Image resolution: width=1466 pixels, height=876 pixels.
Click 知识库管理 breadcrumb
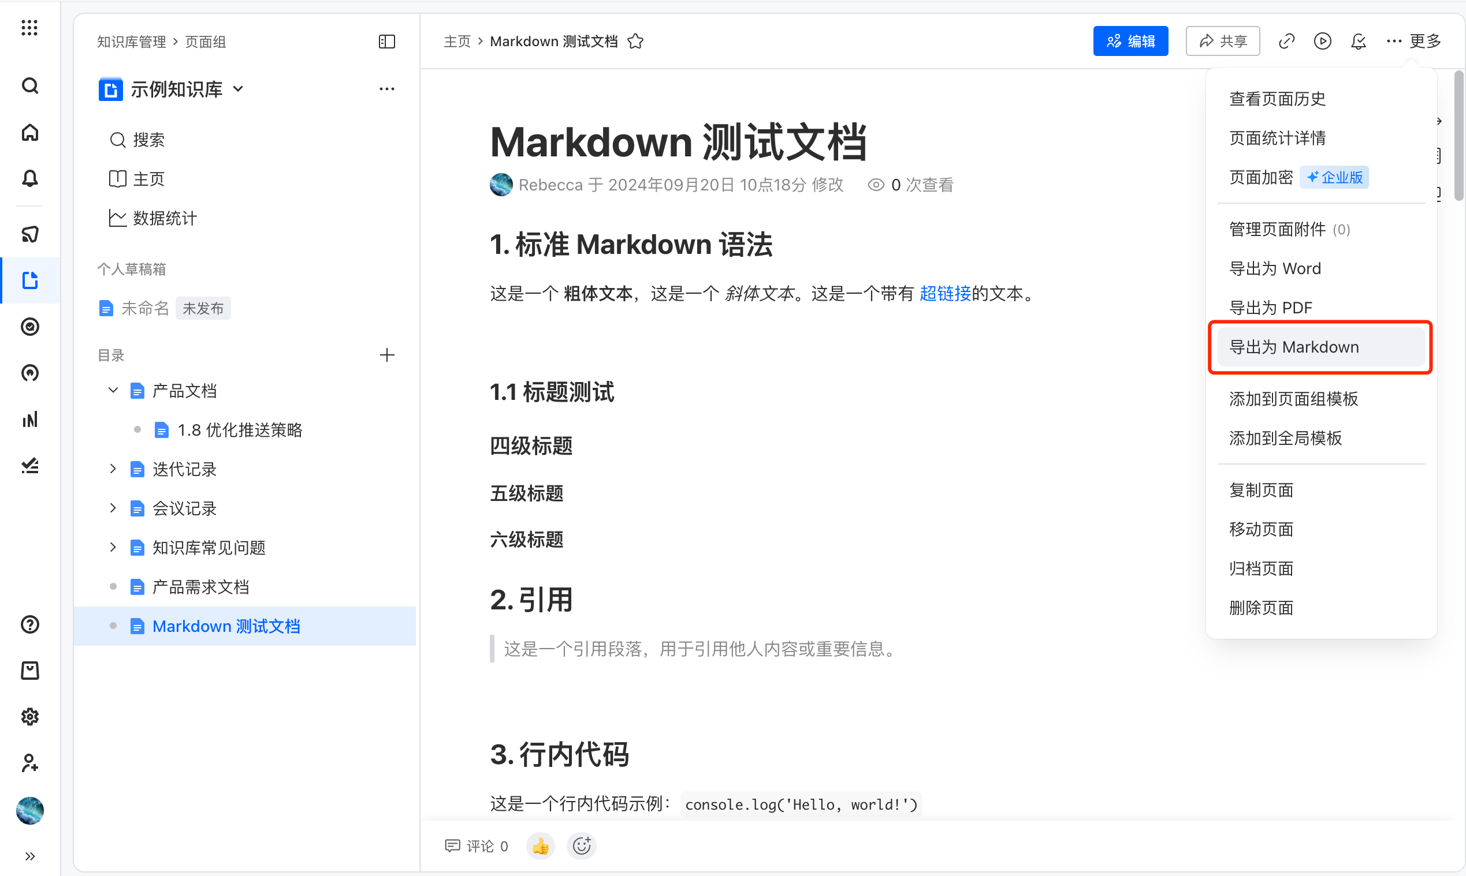131,42
